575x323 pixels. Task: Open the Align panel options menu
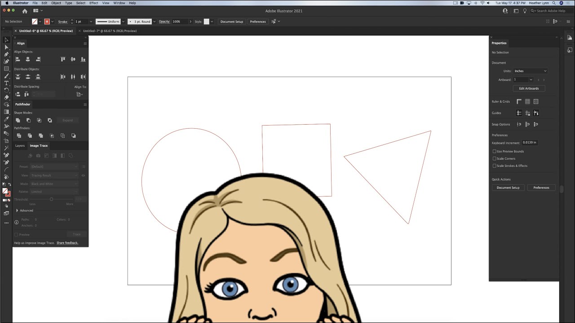pyautogui.click(x=85, y=44)
